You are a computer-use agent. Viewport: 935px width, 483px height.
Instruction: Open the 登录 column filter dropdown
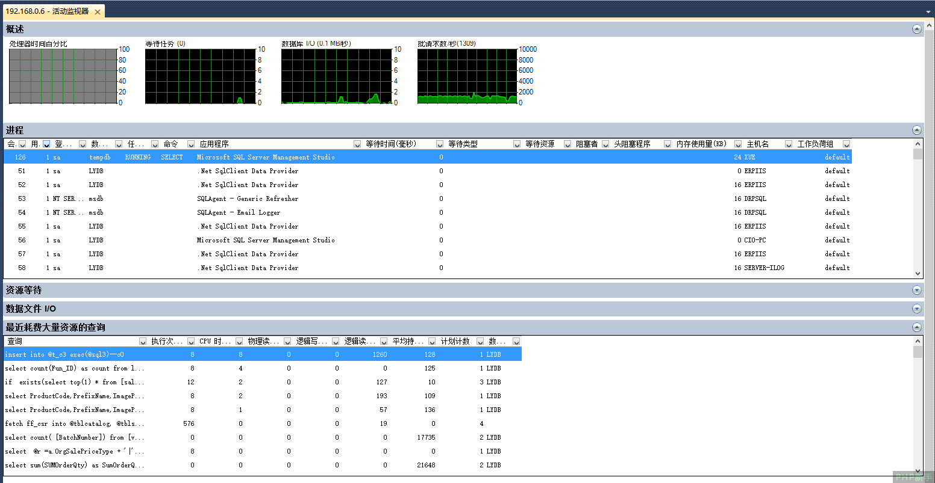click(83, 144)
